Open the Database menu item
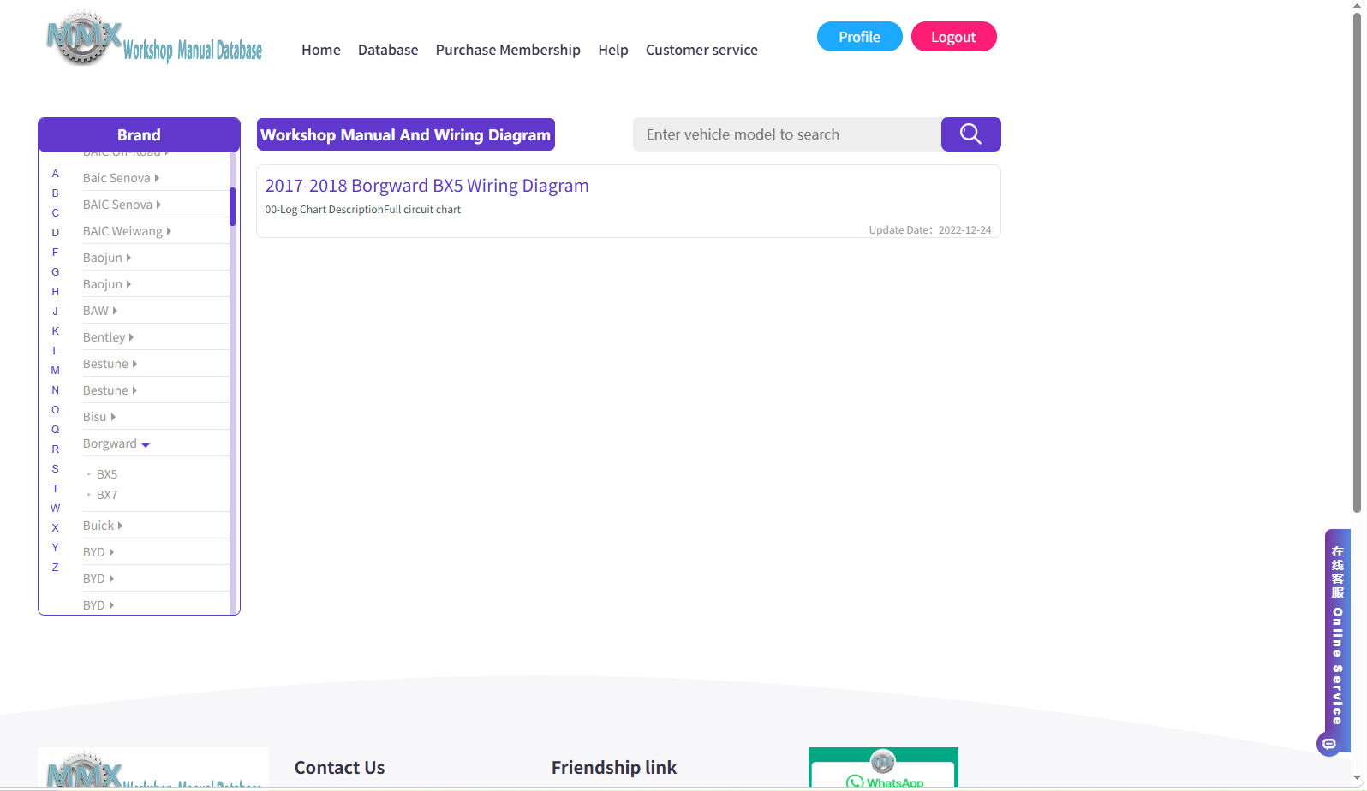Viewport: 1367px width, 791px height. 388,50
